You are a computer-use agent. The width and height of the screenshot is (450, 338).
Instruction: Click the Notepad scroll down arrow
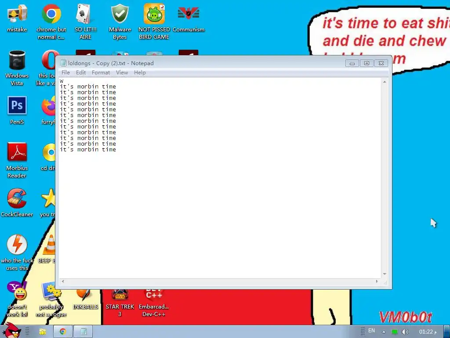coord(385,274)
